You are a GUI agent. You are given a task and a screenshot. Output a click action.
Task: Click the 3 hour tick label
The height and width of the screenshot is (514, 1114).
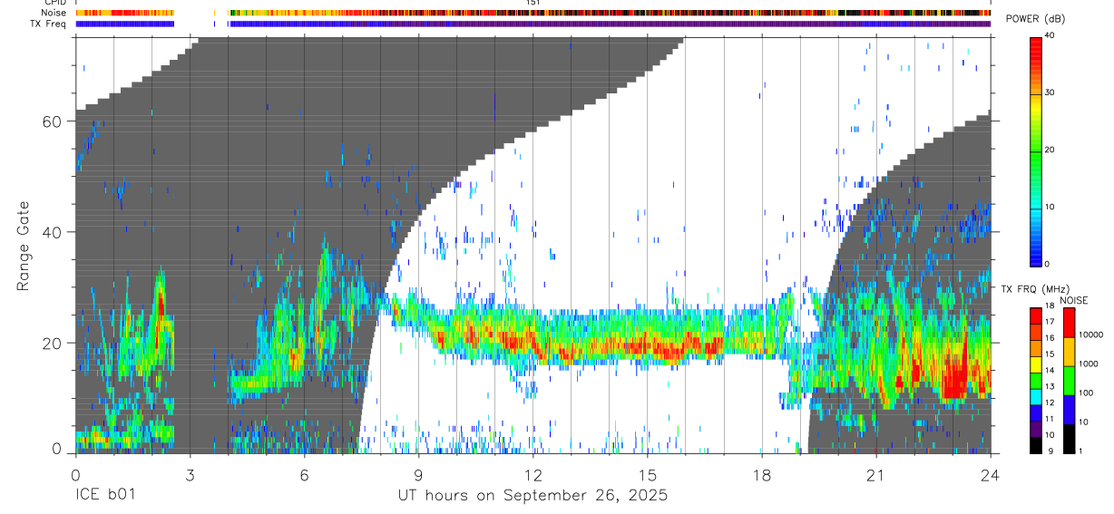click(x=190, y=476)
